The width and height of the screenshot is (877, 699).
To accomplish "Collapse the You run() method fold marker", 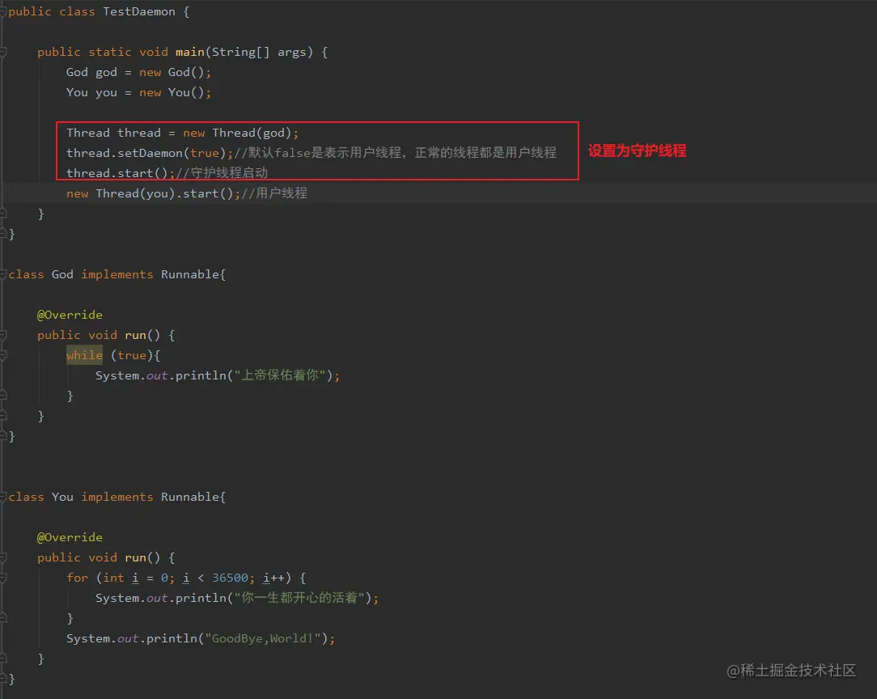I will click(x=2, y=557).
